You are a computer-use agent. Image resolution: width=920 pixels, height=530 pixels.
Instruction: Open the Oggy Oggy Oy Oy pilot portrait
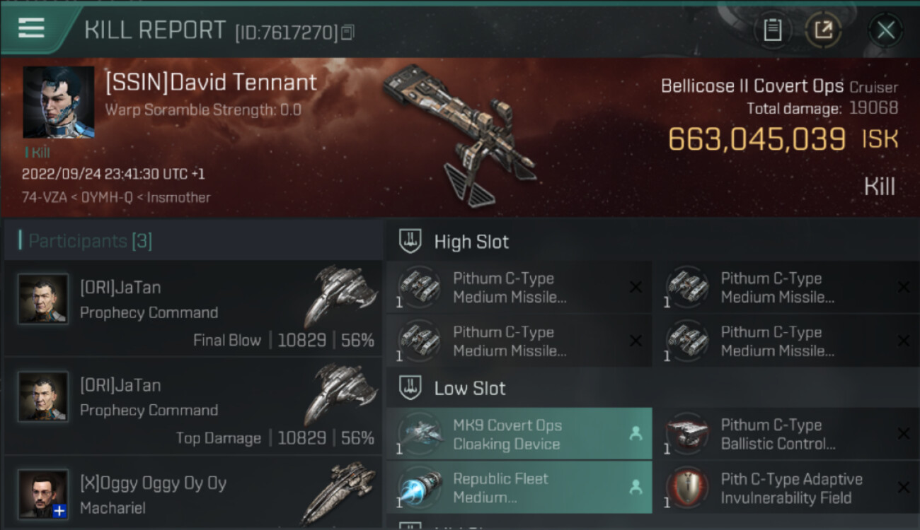[x=43, y=494]
